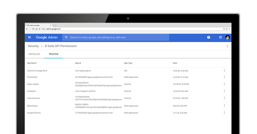Open options menu for GDrive row
The width and height of the screenshot is (257, 134).
(x=224, y=70)
